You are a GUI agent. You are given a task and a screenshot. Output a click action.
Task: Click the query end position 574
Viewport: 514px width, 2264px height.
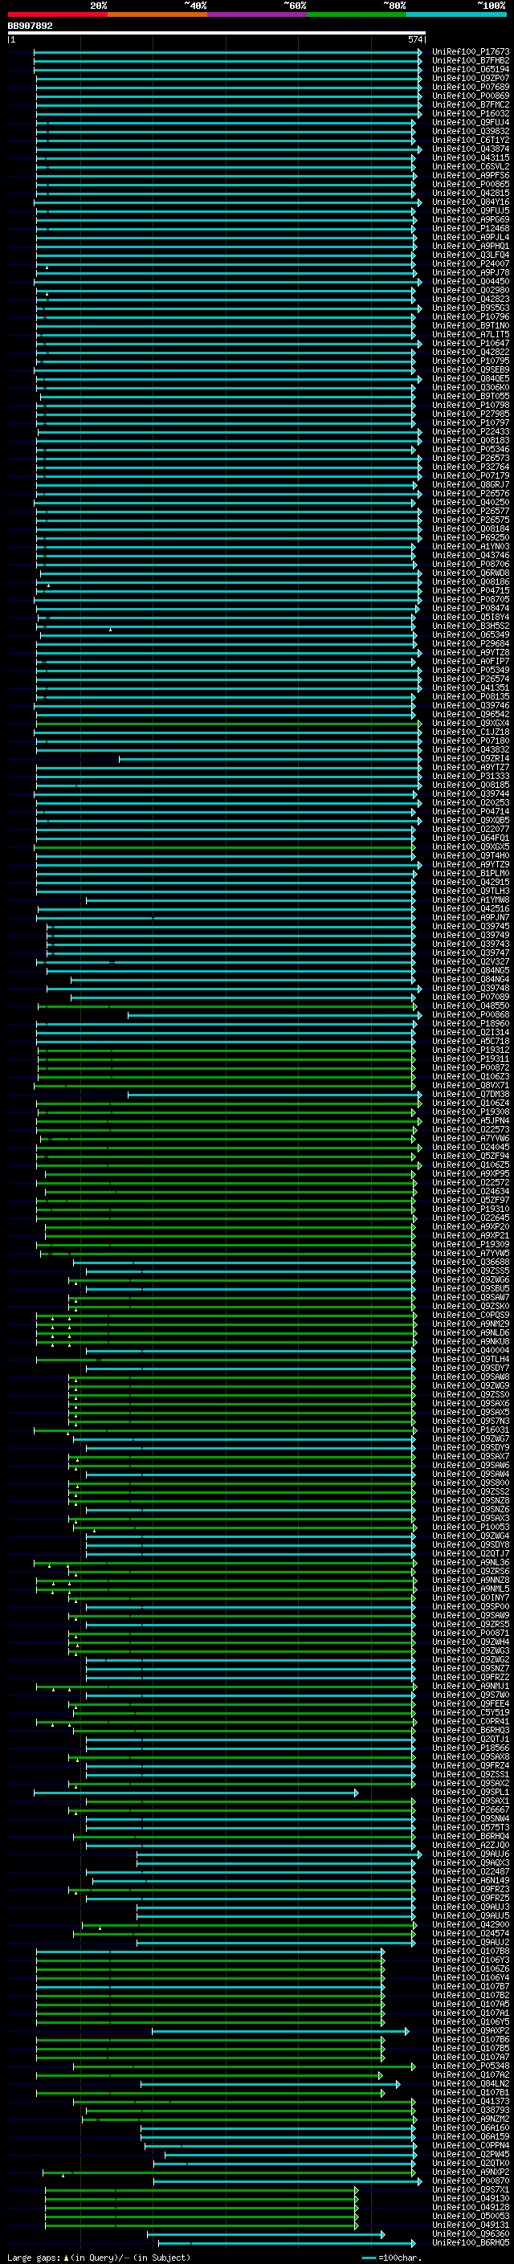(x=415, y=40)
